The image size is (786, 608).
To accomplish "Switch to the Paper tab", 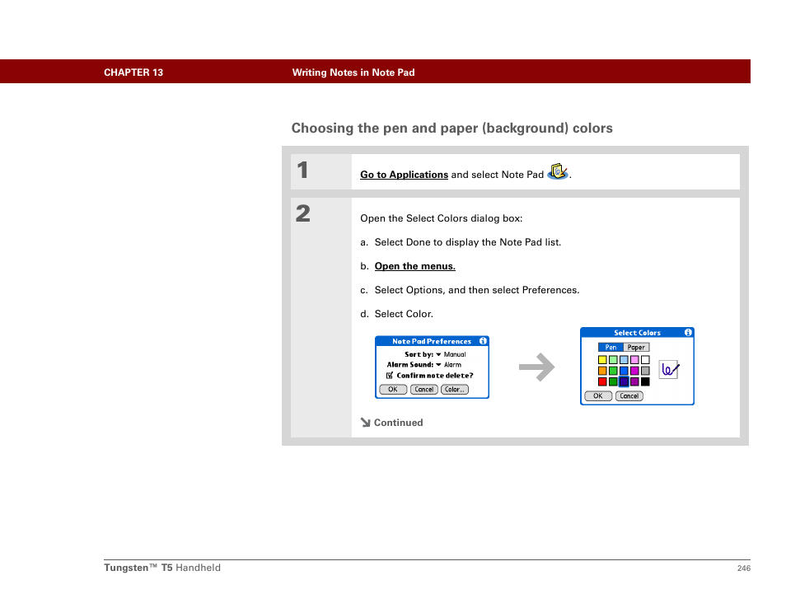I will [636, 348].
